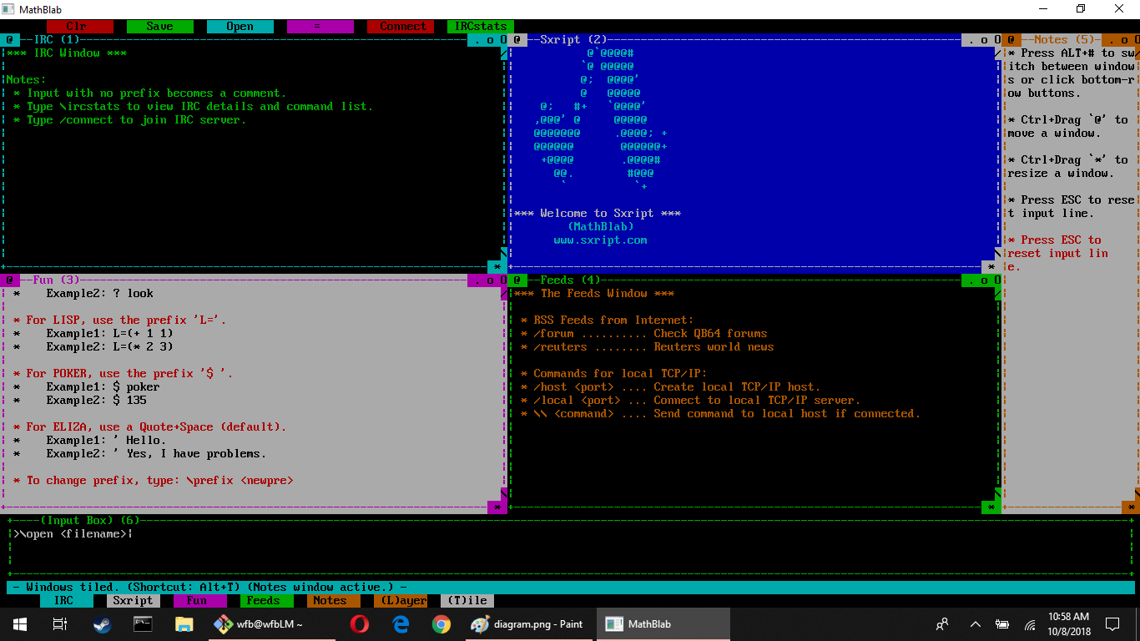Viewport: 1140px width, 641px height.
Task: Open Opera browser from the taskbar
Action: point(360,624)
